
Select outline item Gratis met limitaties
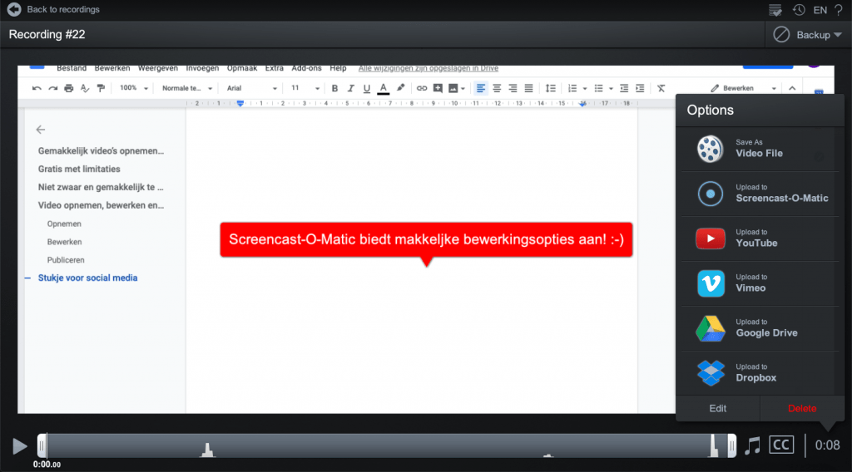point(79,169)
